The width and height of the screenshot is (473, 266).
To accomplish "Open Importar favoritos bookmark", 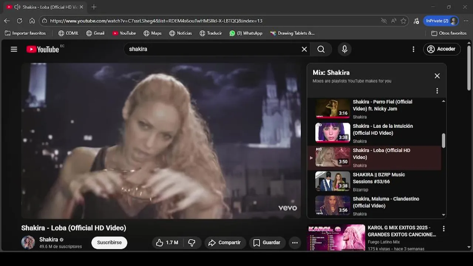I will pos(25,33).
